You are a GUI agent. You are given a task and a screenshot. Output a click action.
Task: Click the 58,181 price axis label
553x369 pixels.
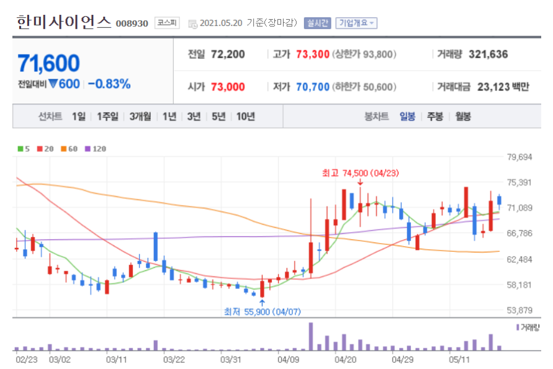(519, 285)
